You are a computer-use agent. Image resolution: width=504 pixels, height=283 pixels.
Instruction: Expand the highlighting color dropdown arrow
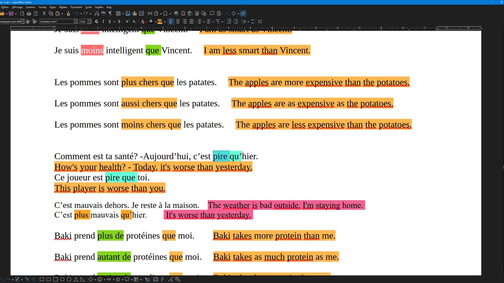pos(164,22)
